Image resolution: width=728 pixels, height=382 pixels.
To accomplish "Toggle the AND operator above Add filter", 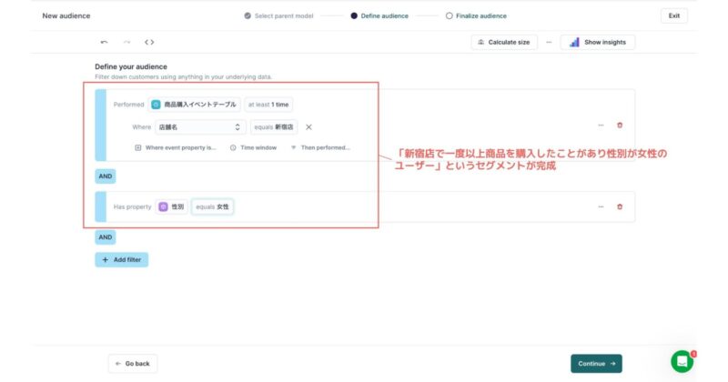I will click(106, 237).
